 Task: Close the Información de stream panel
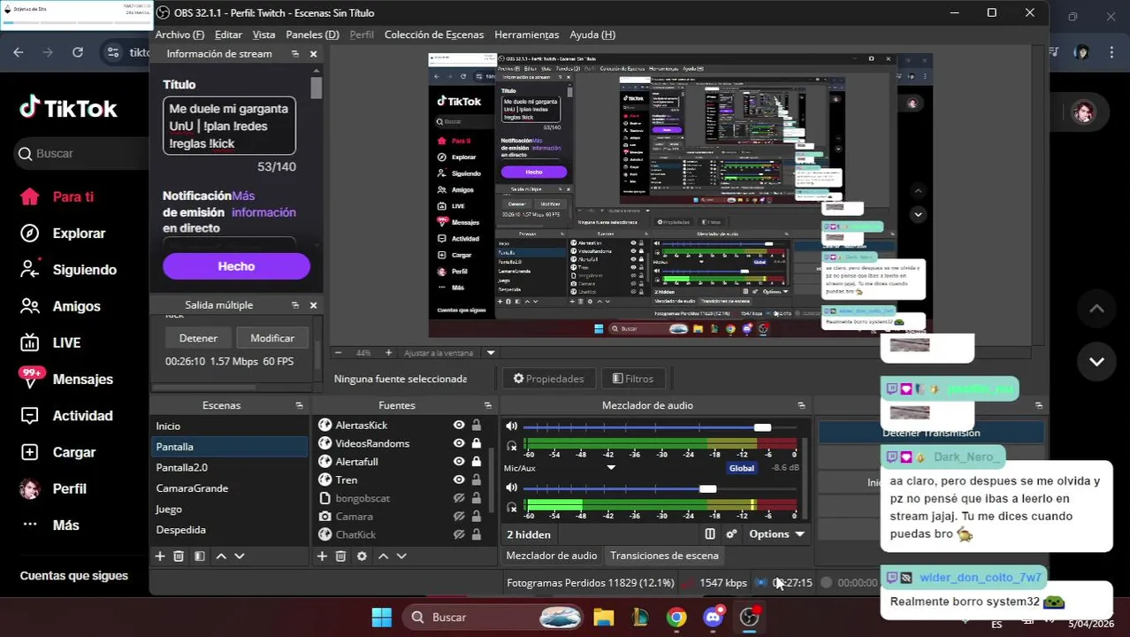coord(313,54)
